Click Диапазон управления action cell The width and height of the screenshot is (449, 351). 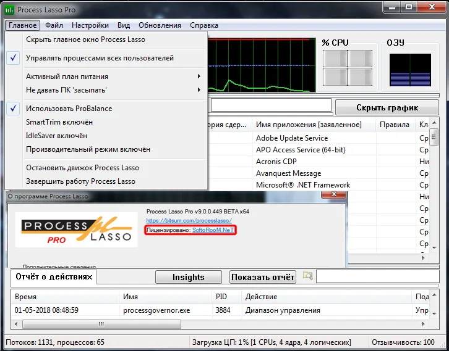pyautogui.click(x=283, y=310)
